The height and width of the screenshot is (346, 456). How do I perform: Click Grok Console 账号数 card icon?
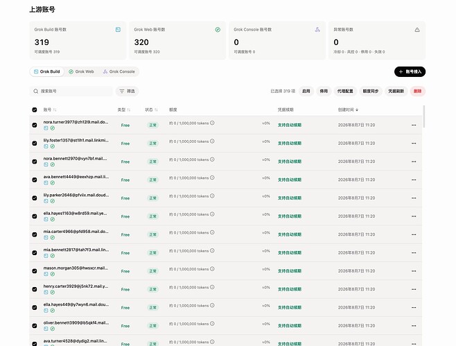pos(317,30)
